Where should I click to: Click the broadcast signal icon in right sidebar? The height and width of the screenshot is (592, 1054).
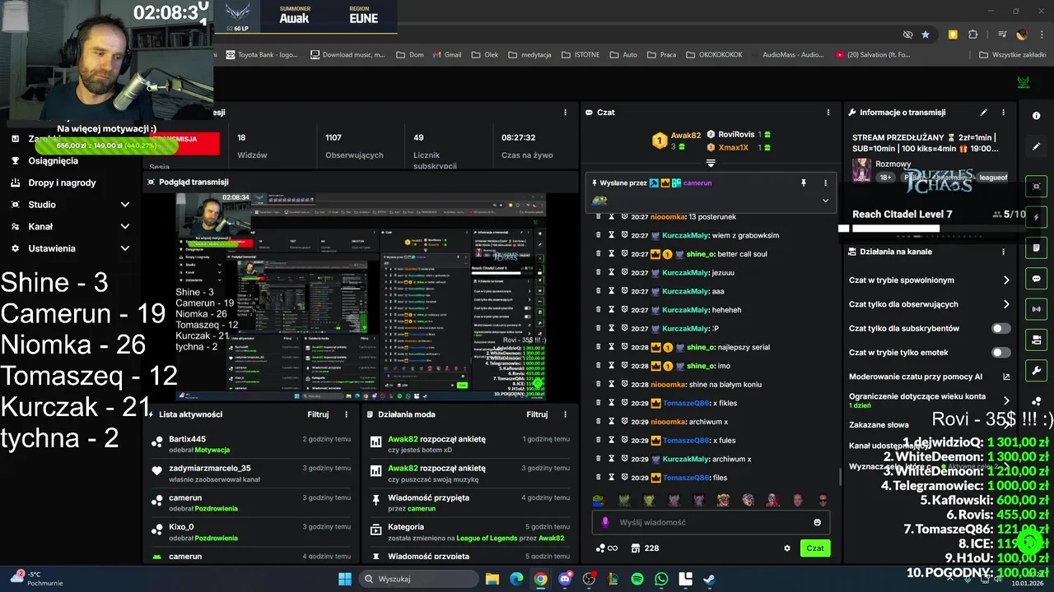click(x=1036, y=309)
